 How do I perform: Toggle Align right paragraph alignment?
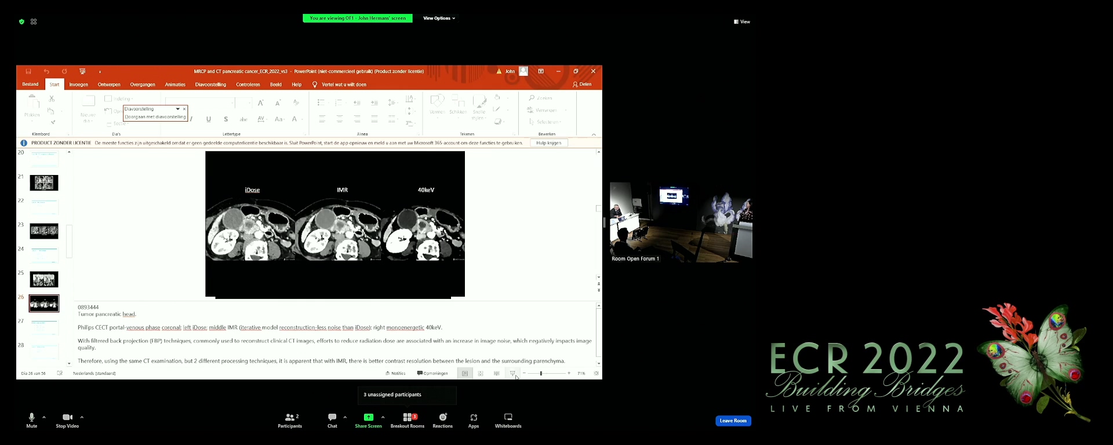tap(357, 119)
